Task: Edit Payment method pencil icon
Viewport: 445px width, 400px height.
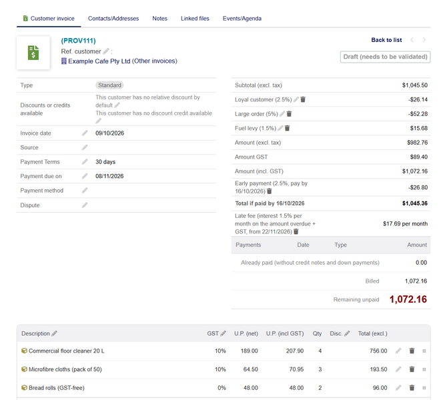Action: 85,191
